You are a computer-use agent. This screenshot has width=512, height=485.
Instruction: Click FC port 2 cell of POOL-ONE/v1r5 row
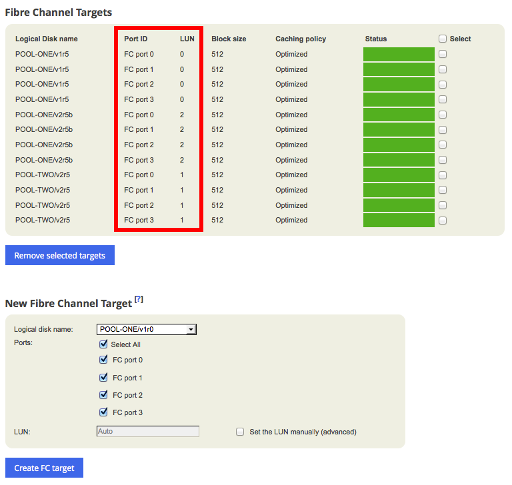[x=139, y=84]
